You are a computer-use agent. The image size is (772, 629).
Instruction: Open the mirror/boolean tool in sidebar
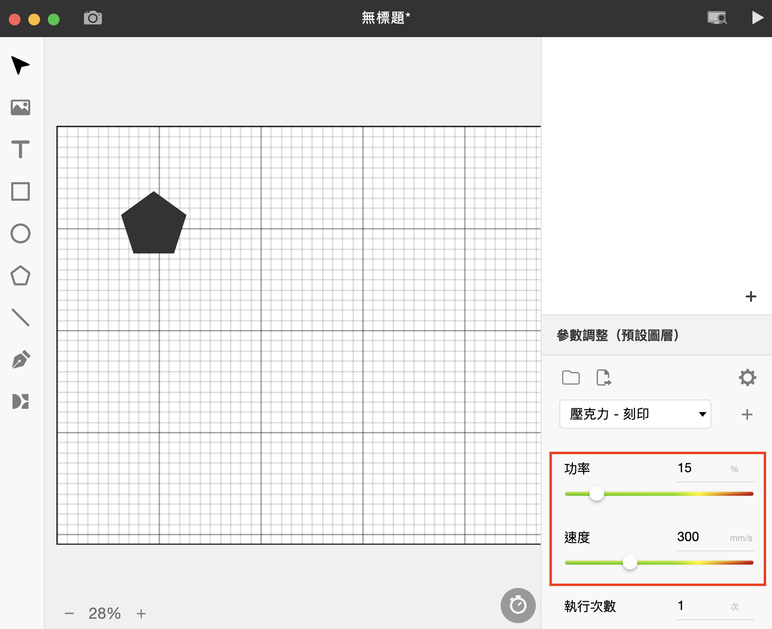[20, 401]
